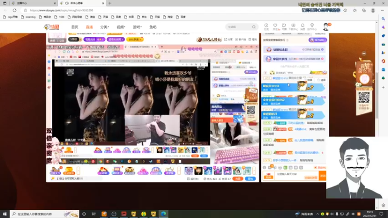Send chat with the 发送 button

(x=323, y=176)
